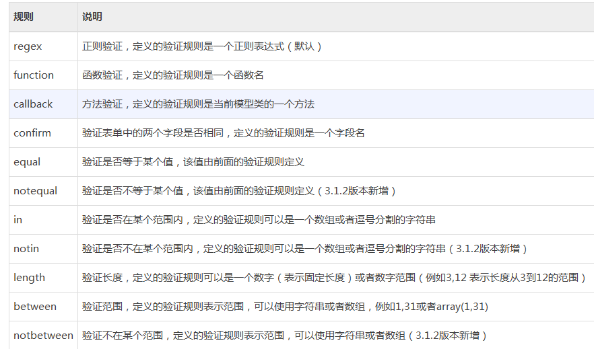Select the notin rule cell
594x349 pixels.
[x=44, y=249]
